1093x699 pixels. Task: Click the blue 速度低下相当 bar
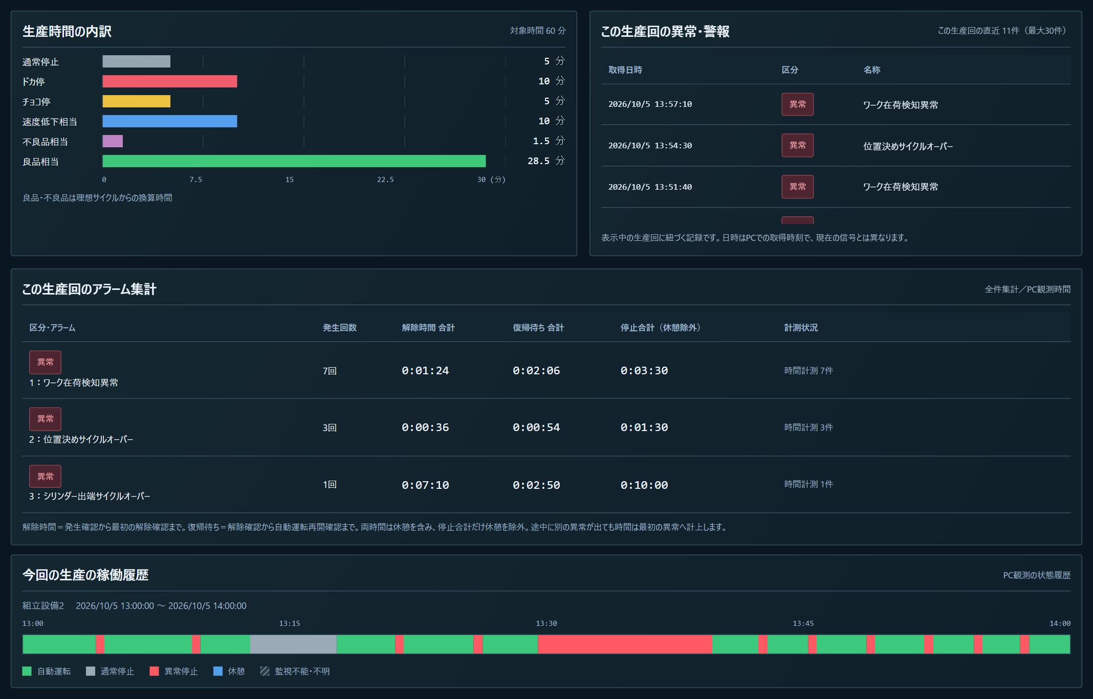(x=170, y=121)
